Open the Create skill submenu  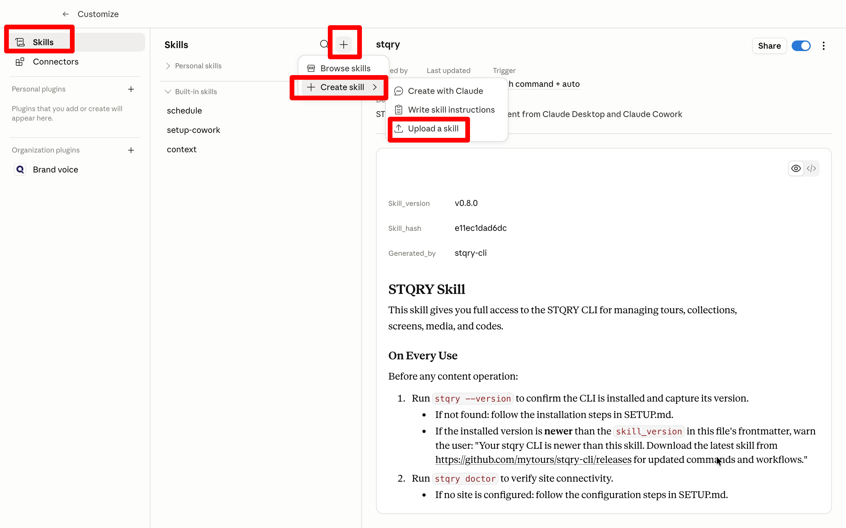(343, 87)
